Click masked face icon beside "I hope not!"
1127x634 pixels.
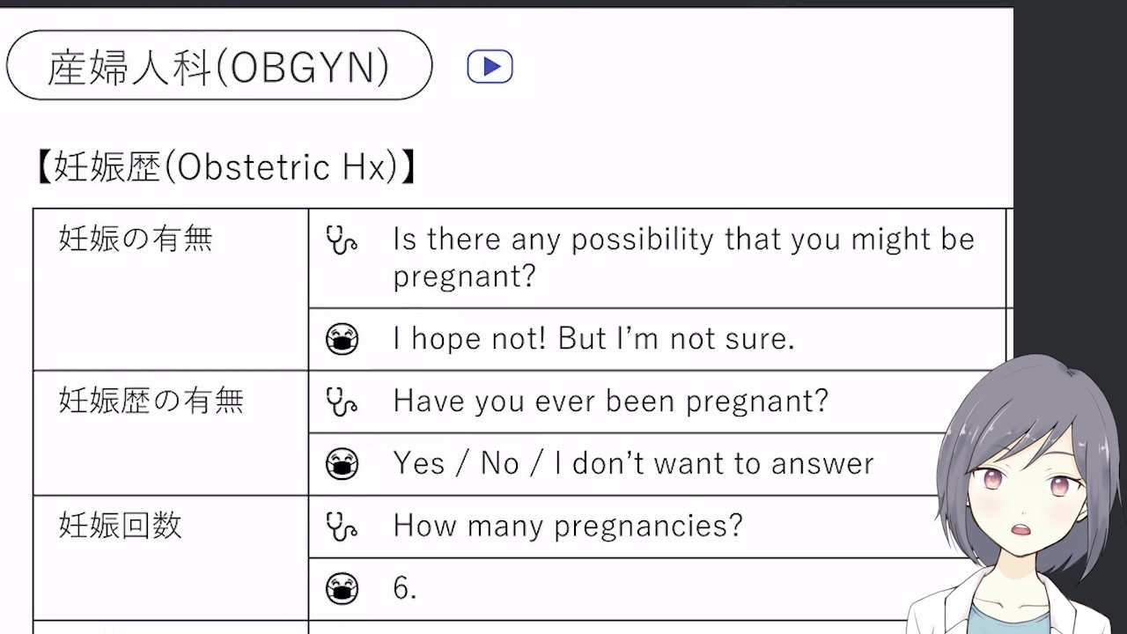click(x=342, y=339)
